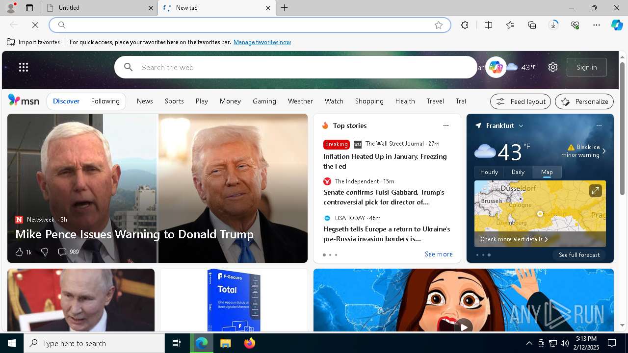Click the Search the web box
Viewport: 628px width, 353px height.
[296, 67]
